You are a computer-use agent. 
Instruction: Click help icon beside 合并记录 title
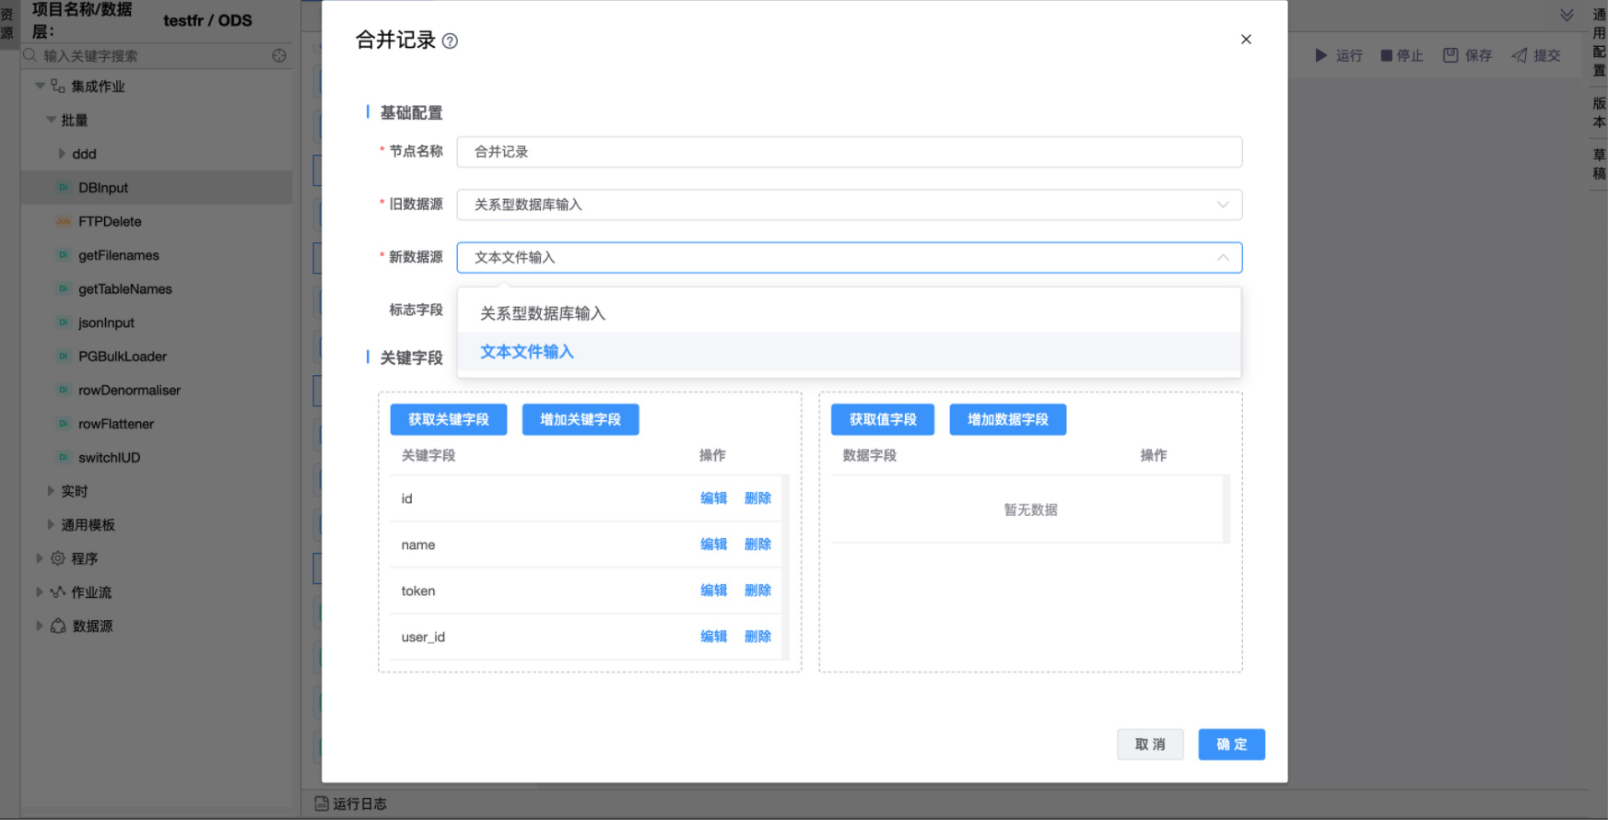coord(450,41)
